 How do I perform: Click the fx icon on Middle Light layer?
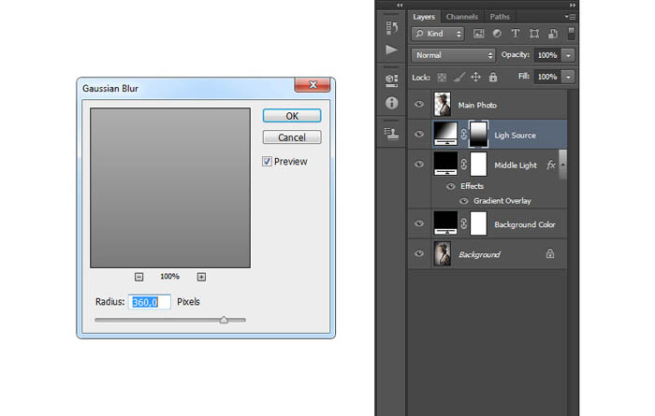[x=551, y=165]
